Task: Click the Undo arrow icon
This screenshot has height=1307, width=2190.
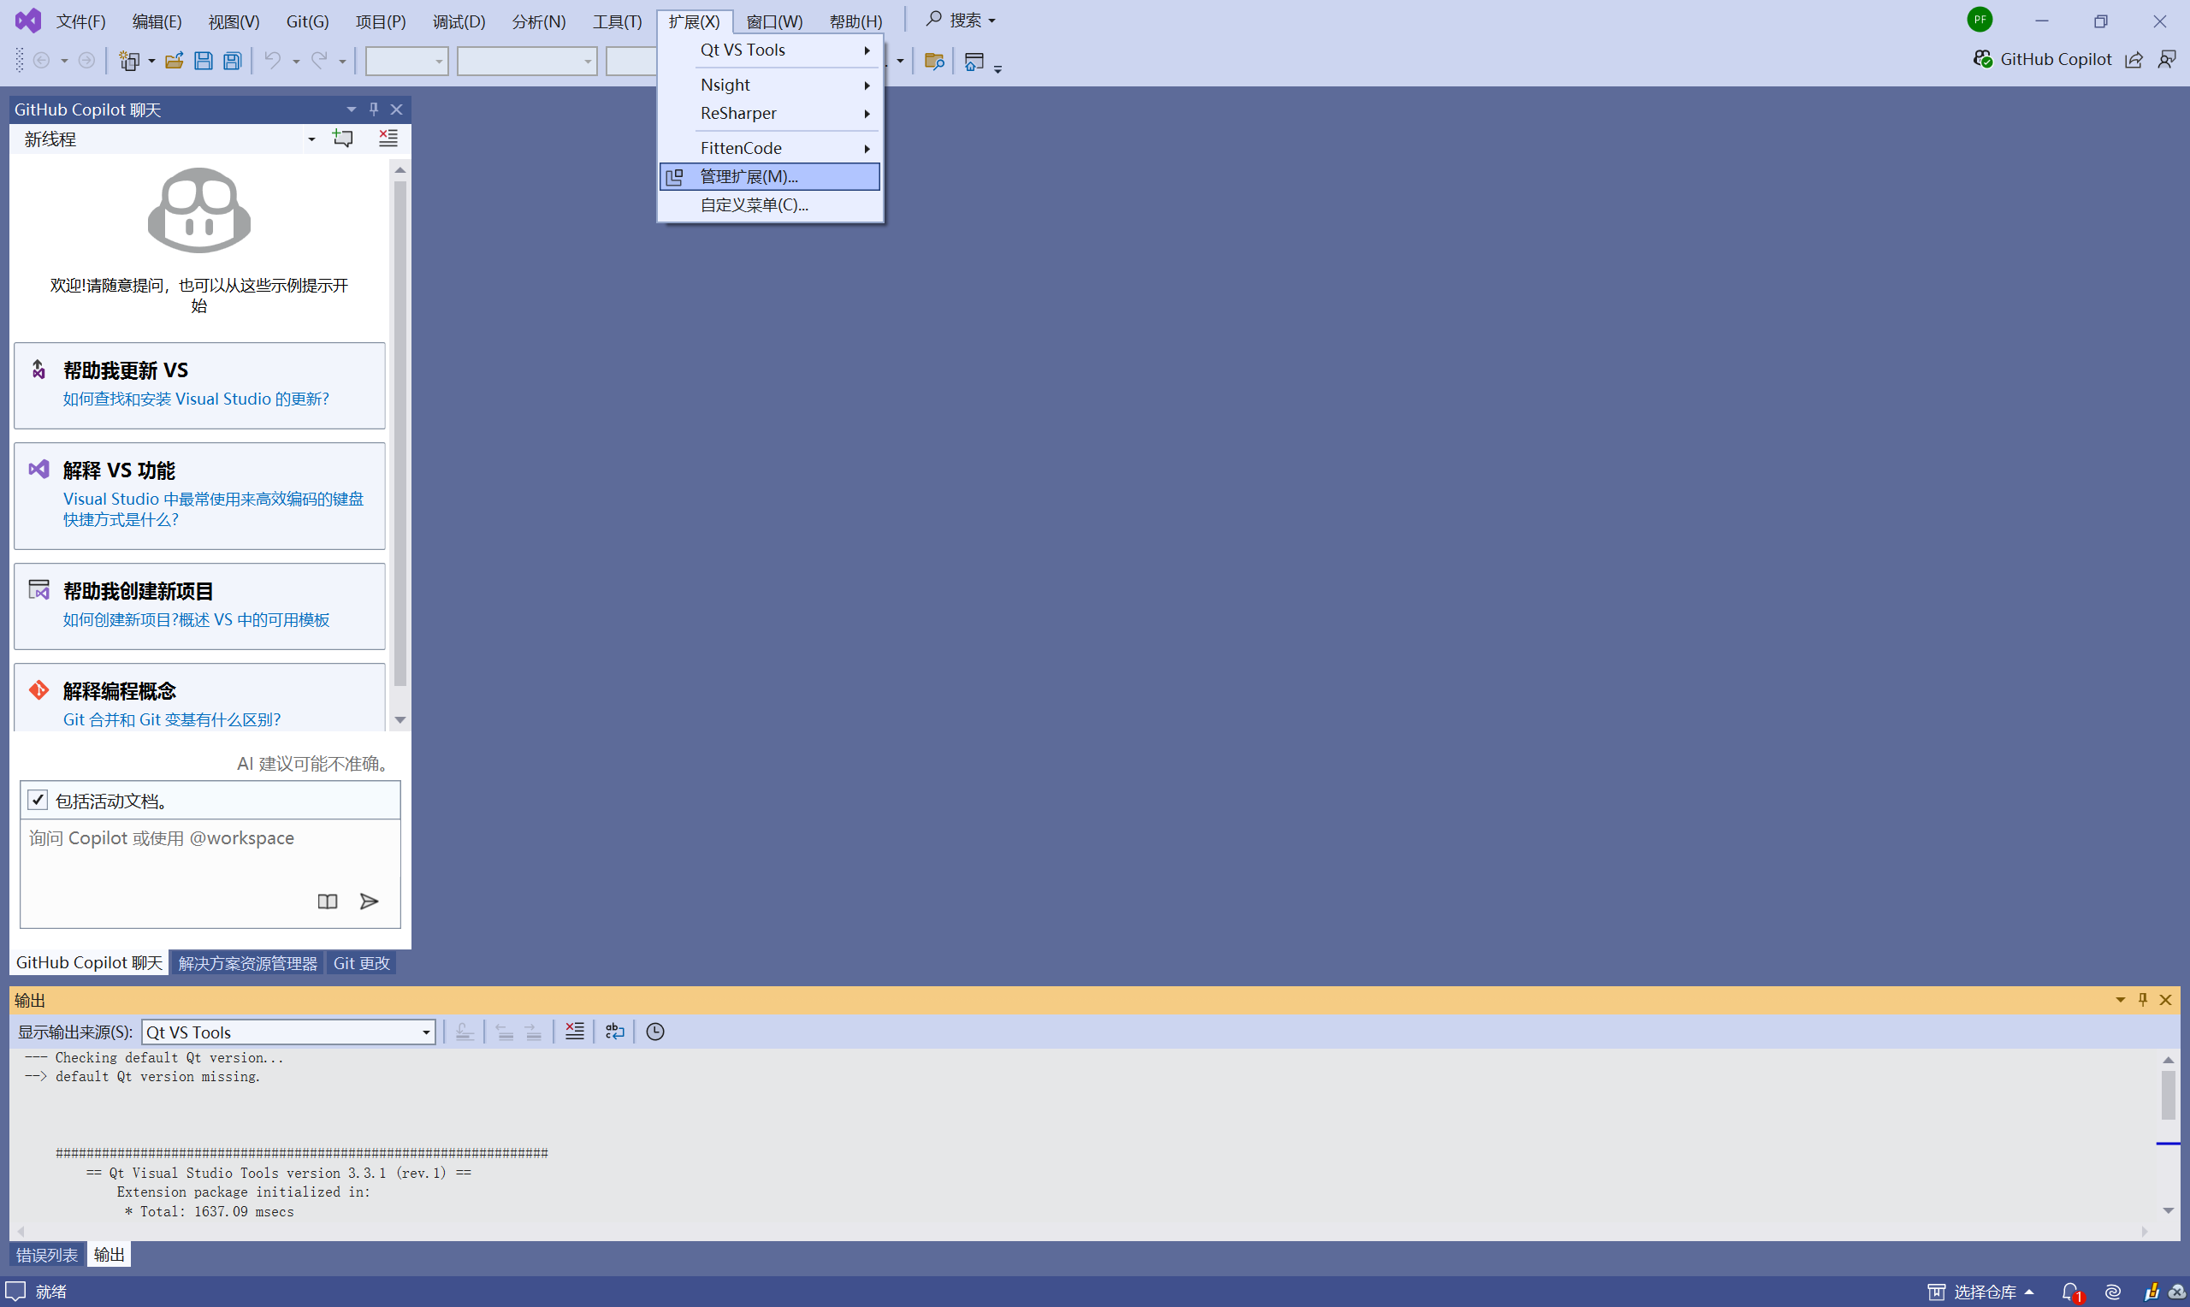Action: click(x=273, y=60)
